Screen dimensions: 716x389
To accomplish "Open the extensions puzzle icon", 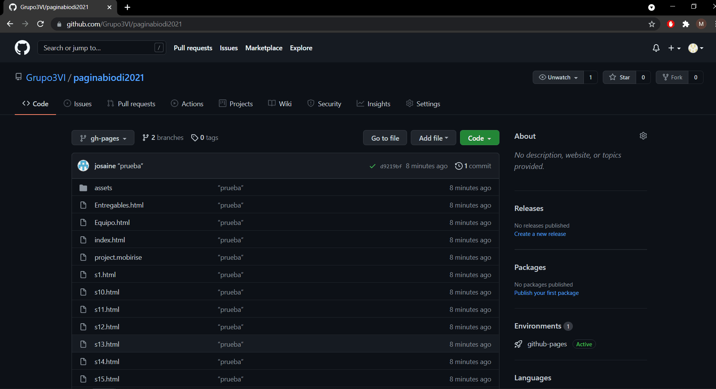I will click(686, 24).
